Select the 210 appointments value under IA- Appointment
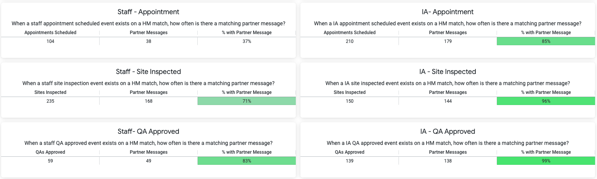 tap(350, 41)
